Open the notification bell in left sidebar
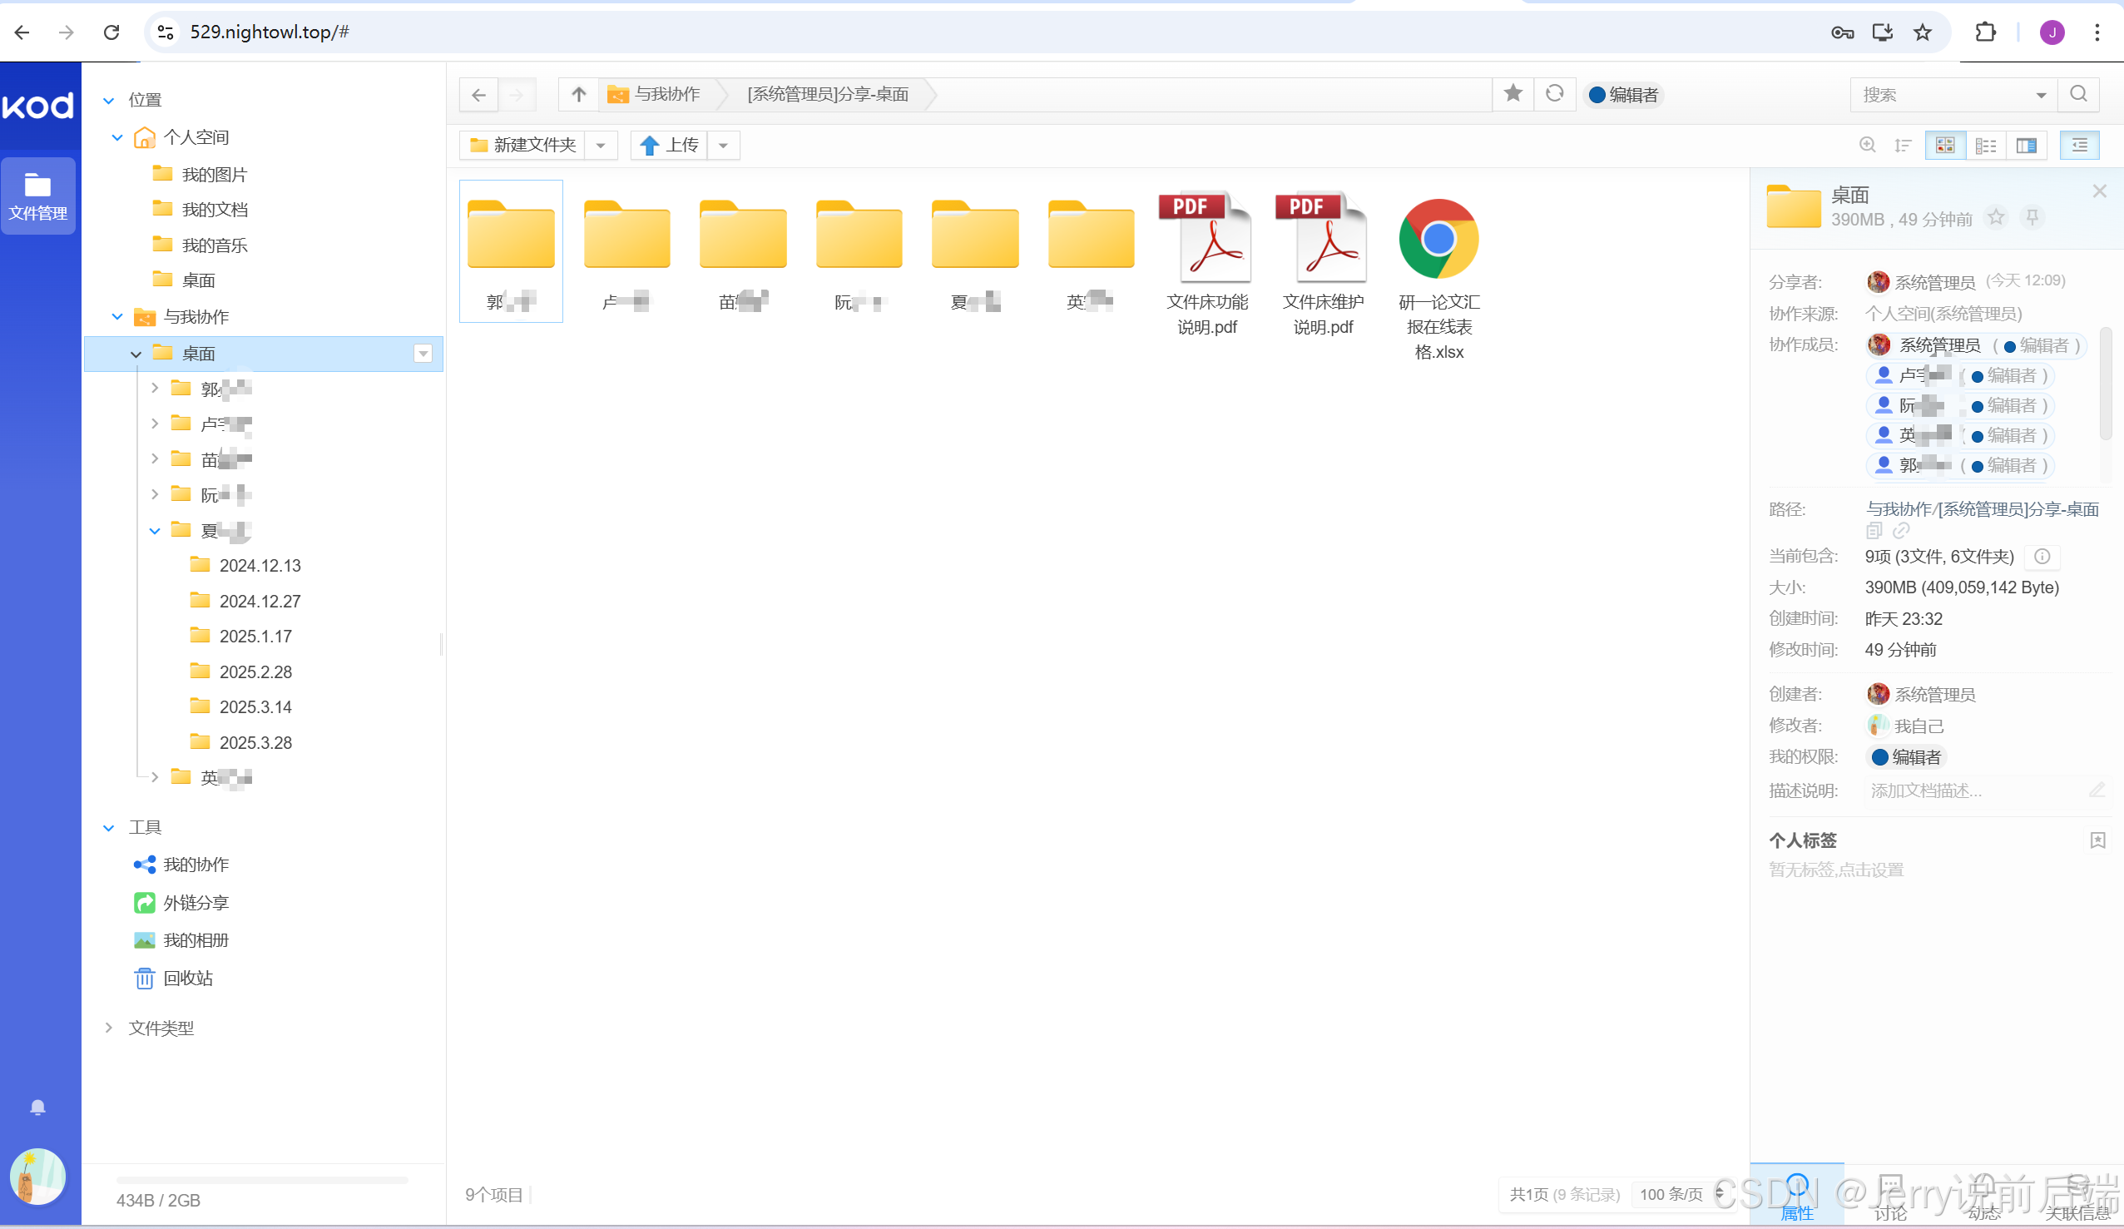This screenshot has width=2124, height=1229. click(38, 1107)
